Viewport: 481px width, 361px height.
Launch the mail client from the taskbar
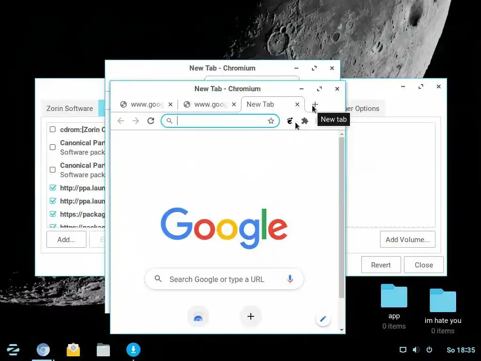73,349
